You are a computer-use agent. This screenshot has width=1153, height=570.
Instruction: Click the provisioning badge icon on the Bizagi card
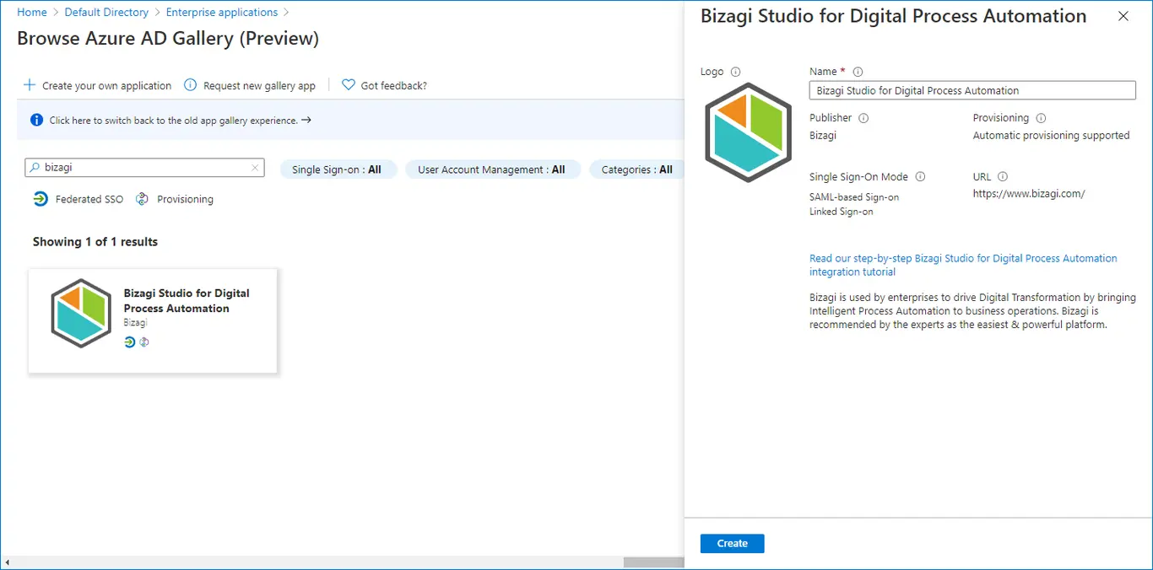click(144, 342)
